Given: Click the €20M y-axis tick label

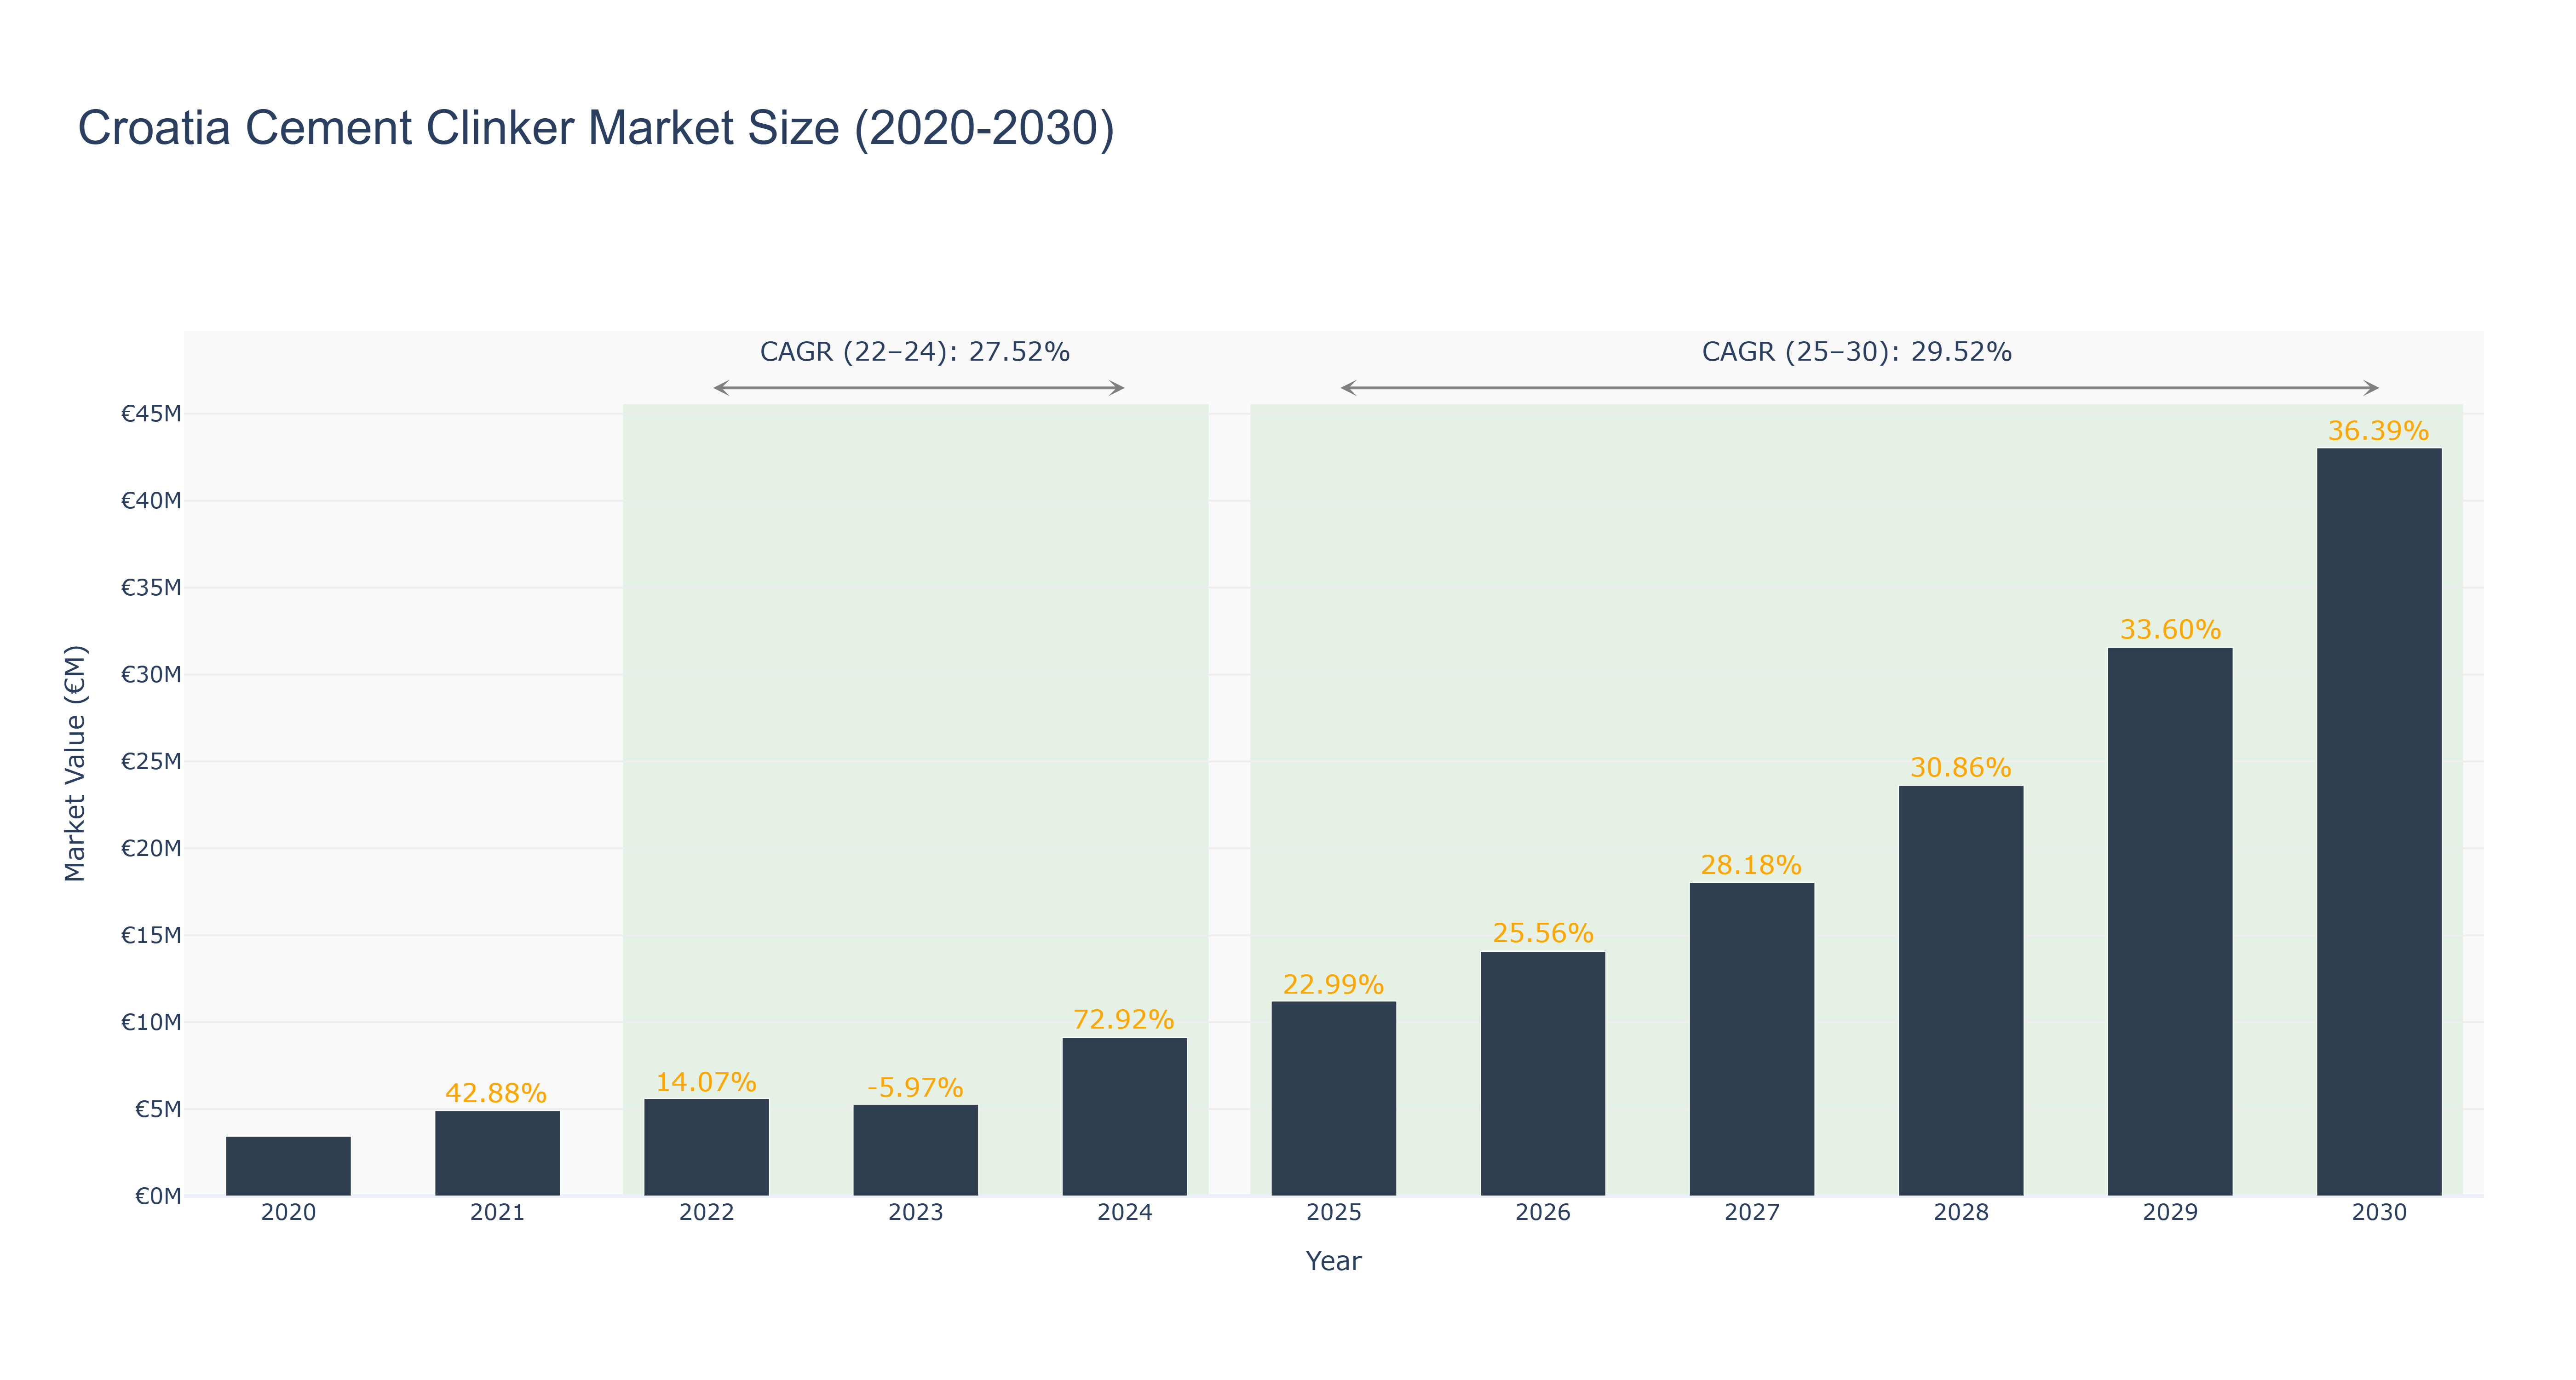Looking at the screenshot, I should (x=151, y=849).
